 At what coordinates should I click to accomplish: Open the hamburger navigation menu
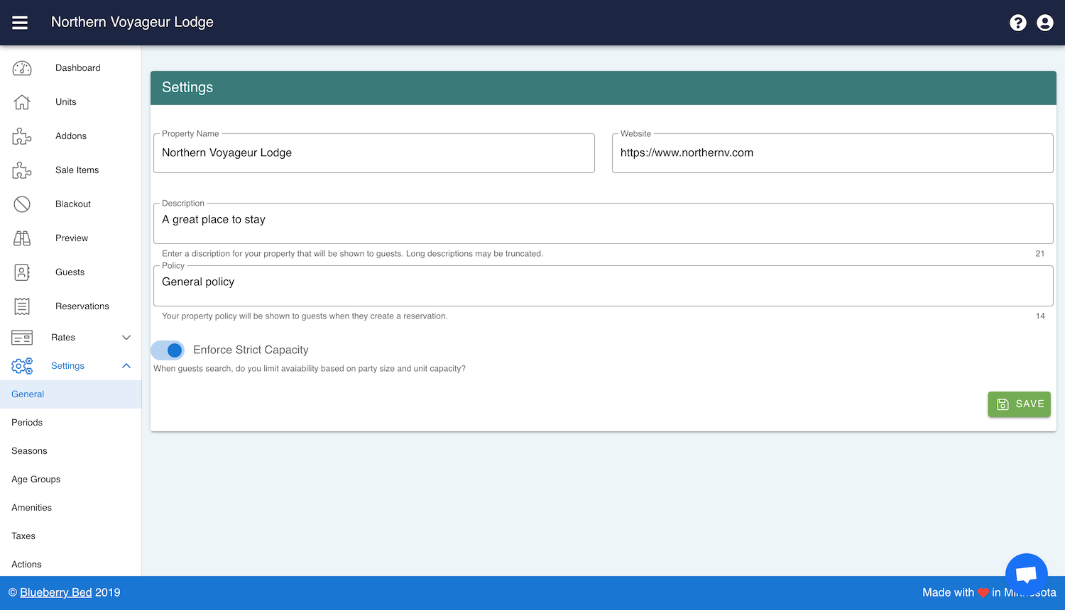point(20,23)
